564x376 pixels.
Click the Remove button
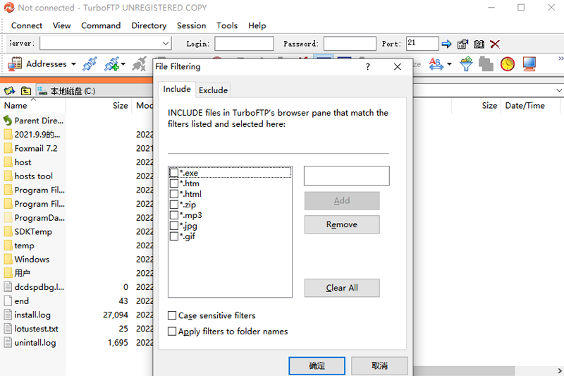tap(342, 224)
